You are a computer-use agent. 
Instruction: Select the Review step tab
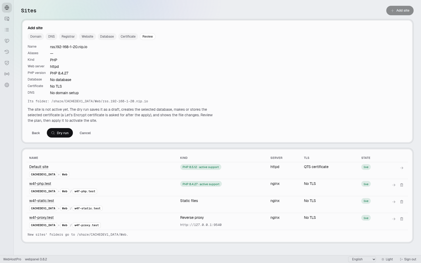tap(148, 37)
